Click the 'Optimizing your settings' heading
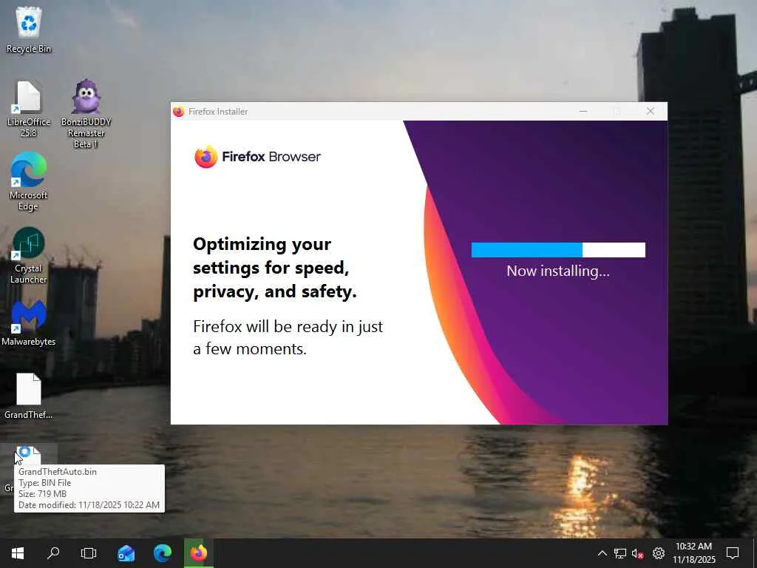757x568 pixels. 275,268
